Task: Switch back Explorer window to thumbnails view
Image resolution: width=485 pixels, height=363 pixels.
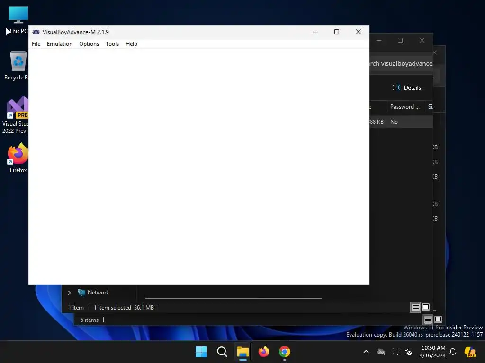Action: (438, 320)
